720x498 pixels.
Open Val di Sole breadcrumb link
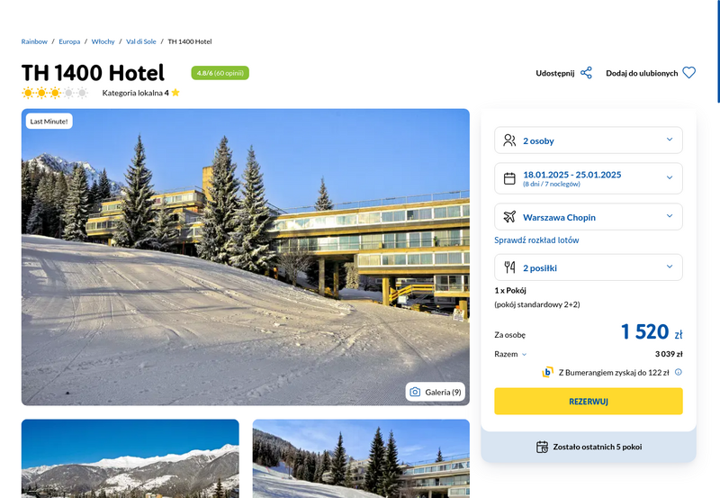click(x=141, y=41)
